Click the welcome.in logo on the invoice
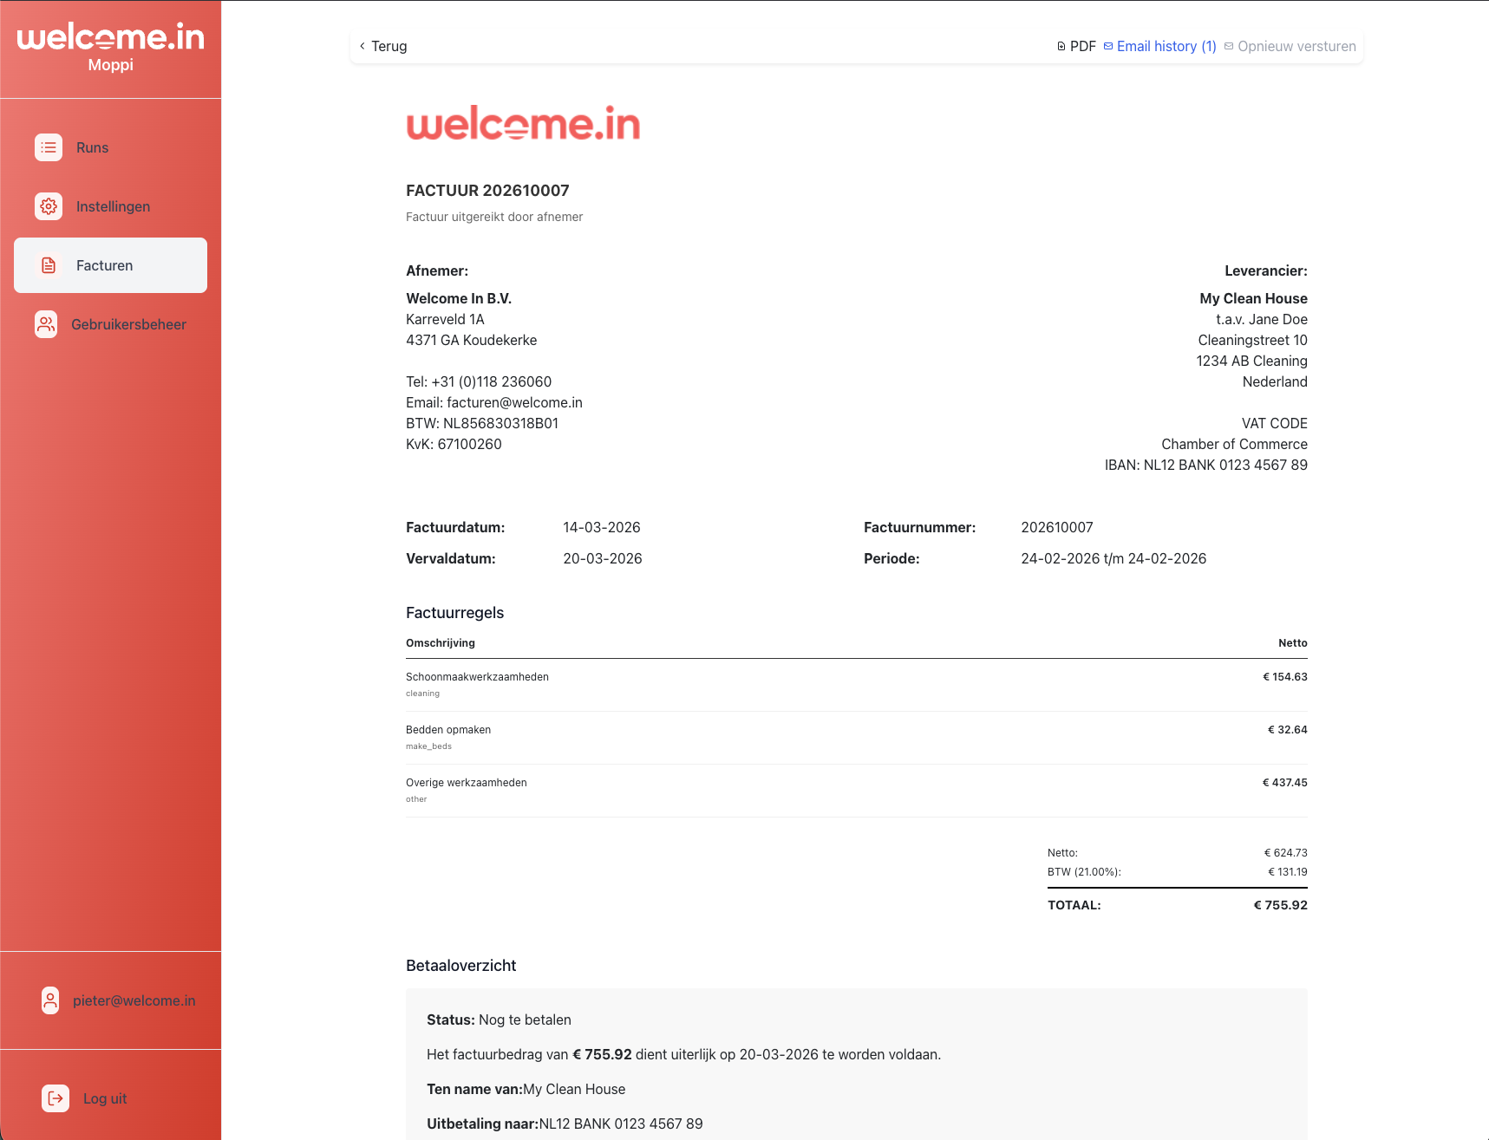1489x1140 pixels. tap(522, 123)
